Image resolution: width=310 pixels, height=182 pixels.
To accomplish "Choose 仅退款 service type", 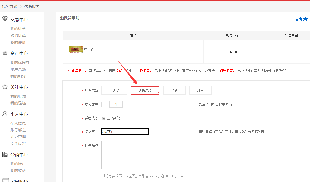I will point(114,90).
